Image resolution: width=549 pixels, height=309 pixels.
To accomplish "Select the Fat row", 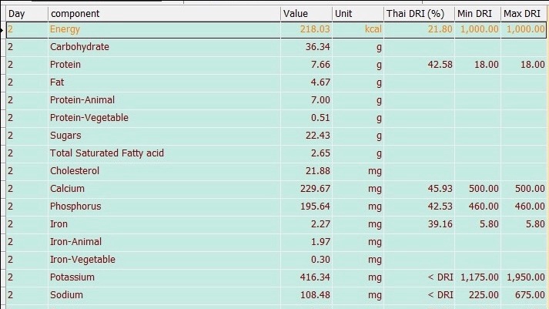I will (276, 82).
